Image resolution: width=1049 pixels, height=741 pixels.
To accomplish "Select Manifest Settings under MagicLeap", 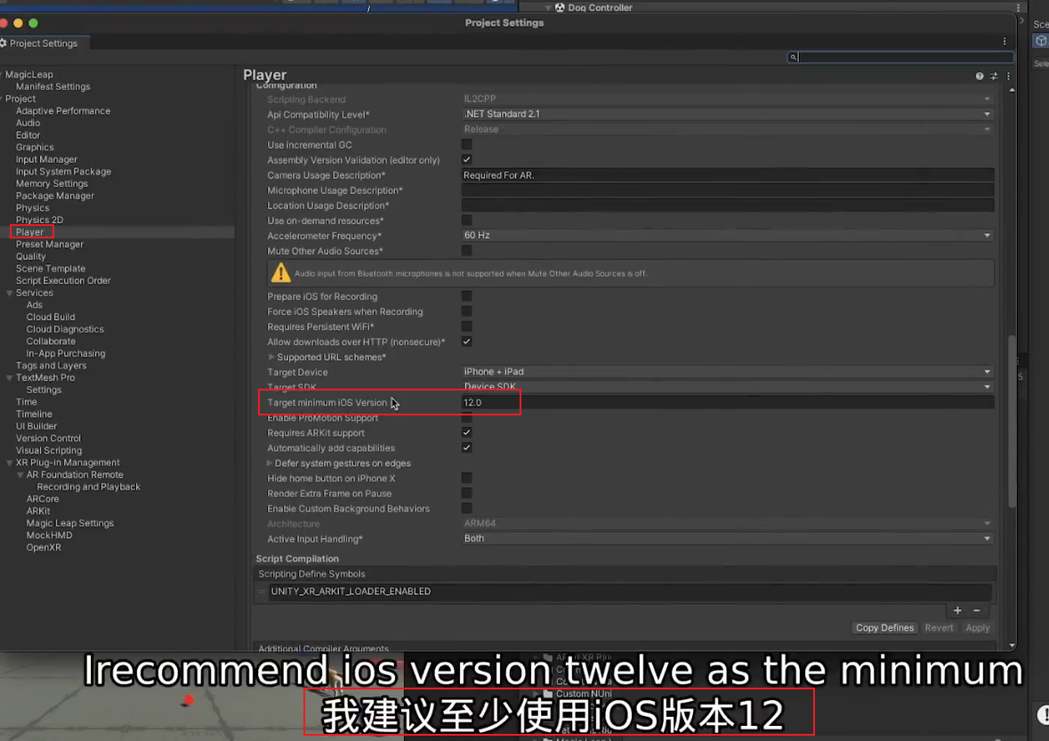I will point(52,86).
